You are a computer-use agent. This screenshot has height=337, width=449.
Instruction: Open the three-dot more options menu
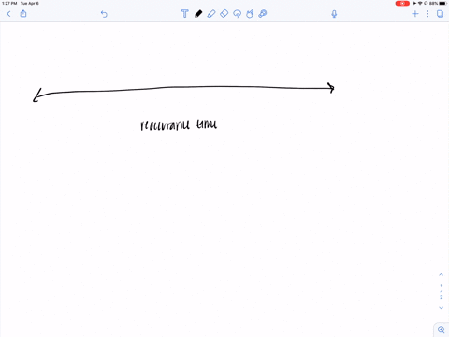pos(427,14)
